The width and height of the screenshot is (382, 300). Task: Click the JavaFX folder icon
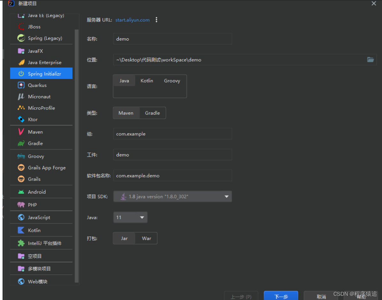click(x=21, y=51)
